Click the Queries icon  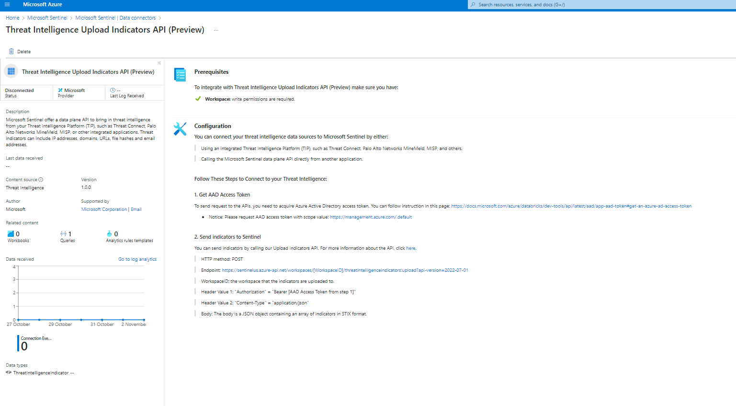coord(63,234)
